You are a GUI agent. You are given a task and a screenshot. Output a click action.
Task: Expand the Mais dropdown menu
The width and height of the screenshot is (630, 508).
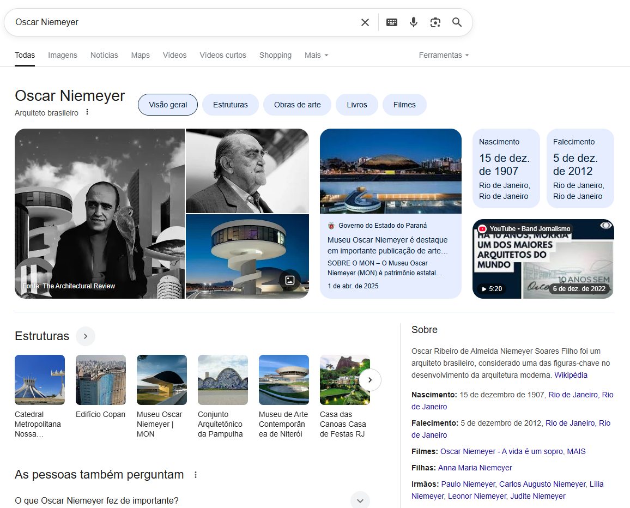click(x=316, y=55)
